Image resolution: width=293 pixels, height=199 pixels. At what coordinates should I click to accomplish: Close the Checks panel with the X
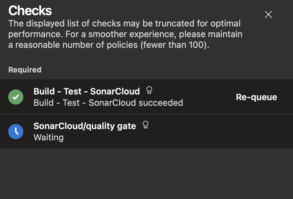(268, 14)
